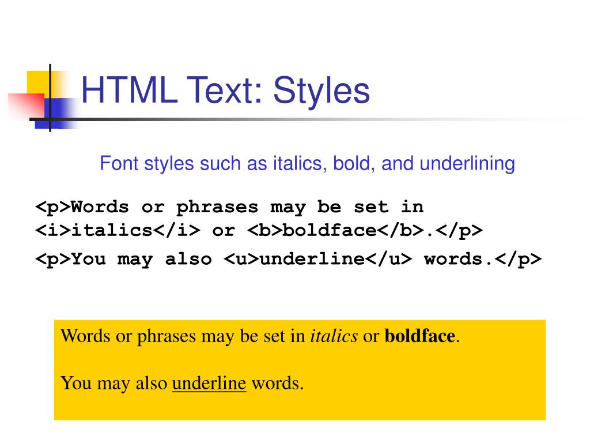590x443 pixels.
Task: Click the code line containing '<b>boldface</b>'
Action: tap(259, 231)
